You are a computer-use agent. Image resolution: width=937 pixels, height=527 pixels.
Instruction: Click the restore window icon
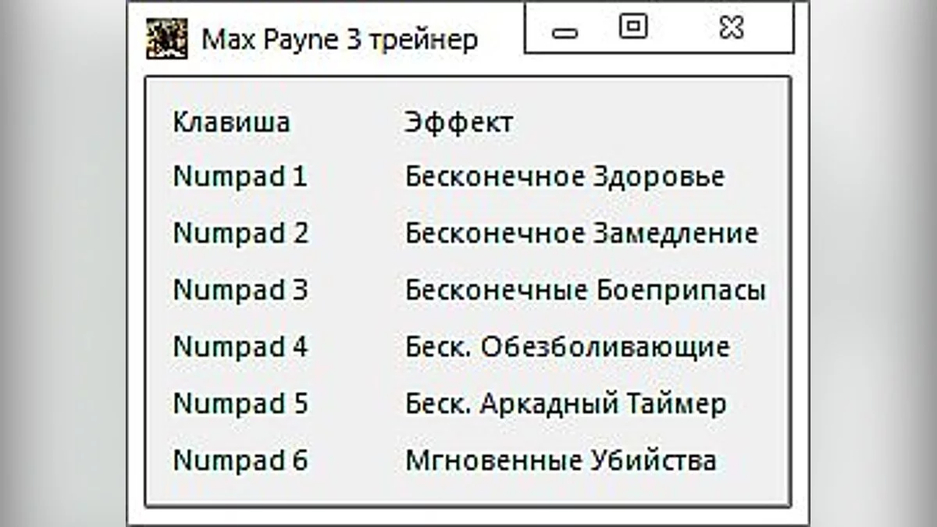click(632, 27)
